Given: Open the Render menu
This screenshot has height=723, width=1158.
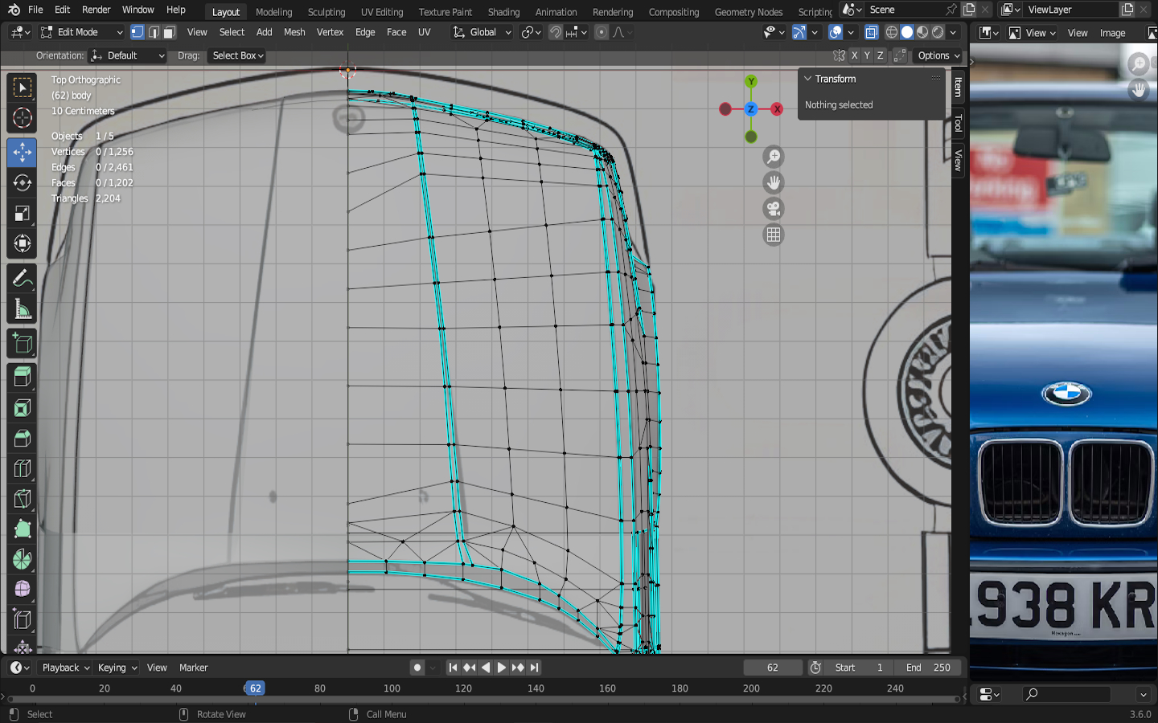Looking at the screenshot, I should 96,10.
